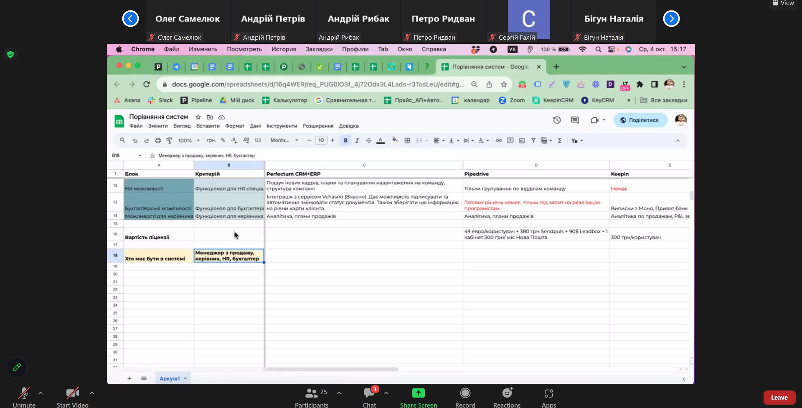Open the text color picker in toolbar
The width and height of the screenshot is (802, 408).
point(381,141)
